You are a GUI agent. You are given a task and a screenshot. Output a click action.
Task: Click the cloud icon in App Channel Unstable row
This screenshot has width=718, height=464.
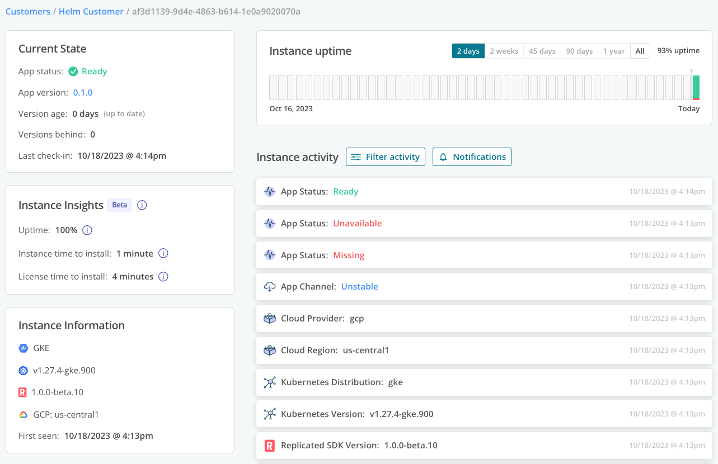pyautogui.click(x=270, y=286)
